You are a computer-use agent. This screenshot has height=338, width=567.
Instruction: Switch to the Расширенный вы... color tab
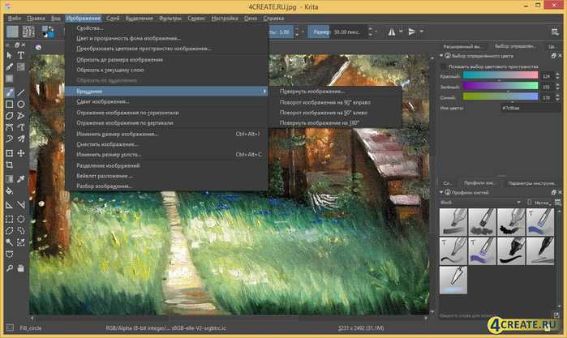point(462,47)
